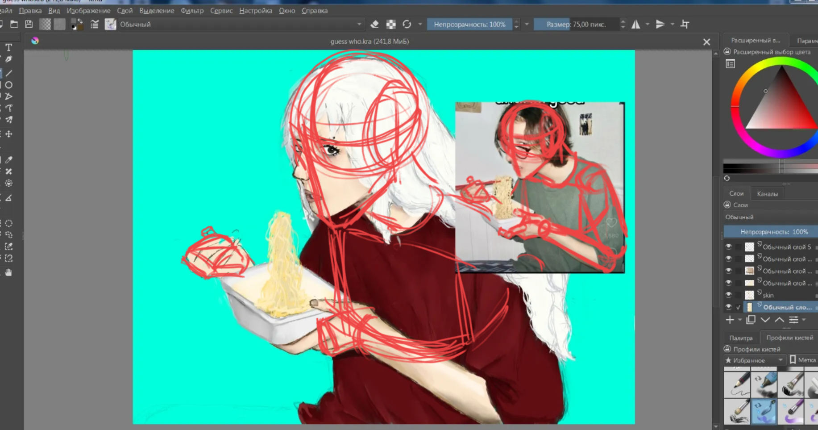
Task: Hide the selected bottom layer
Action: pos(728,307)
